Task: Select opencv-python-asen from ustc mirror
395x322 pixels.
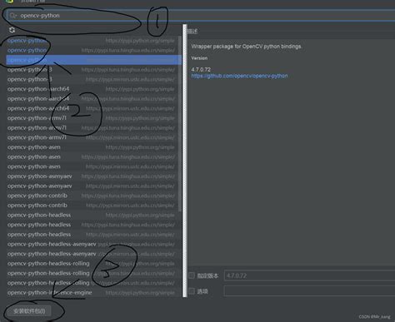Action: [x=93, y=166]
